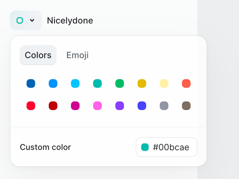Screen dimensions: 239x179
Task: Pick the brown taupe swatch
Action: [x=186, y=106]
